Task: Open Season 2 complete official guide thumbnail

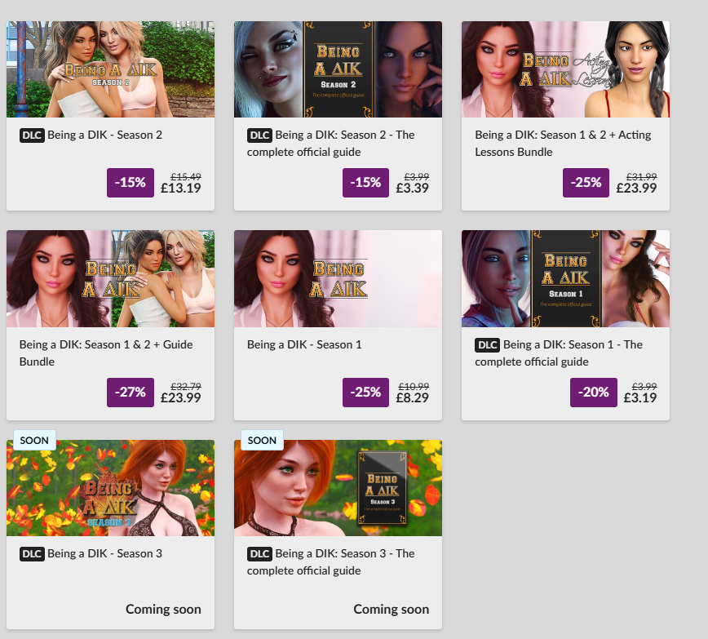Action: click(338, 69)
